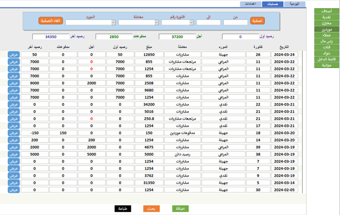Click الغاء التصفية to clear filter
This screenshot has height=215, width=340.
[51, 21]
